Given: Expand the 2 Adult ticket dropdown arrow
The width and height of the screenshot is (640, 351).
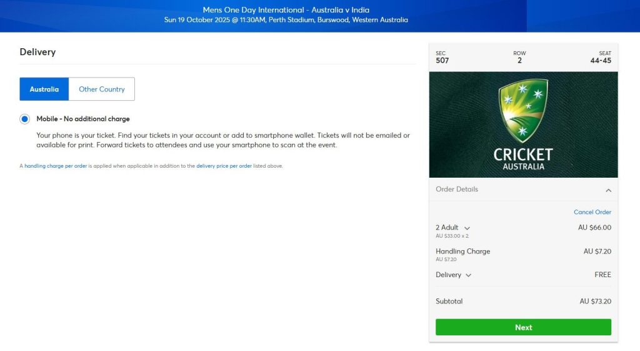Looking at the screenshot, I should tap(467, 228).
